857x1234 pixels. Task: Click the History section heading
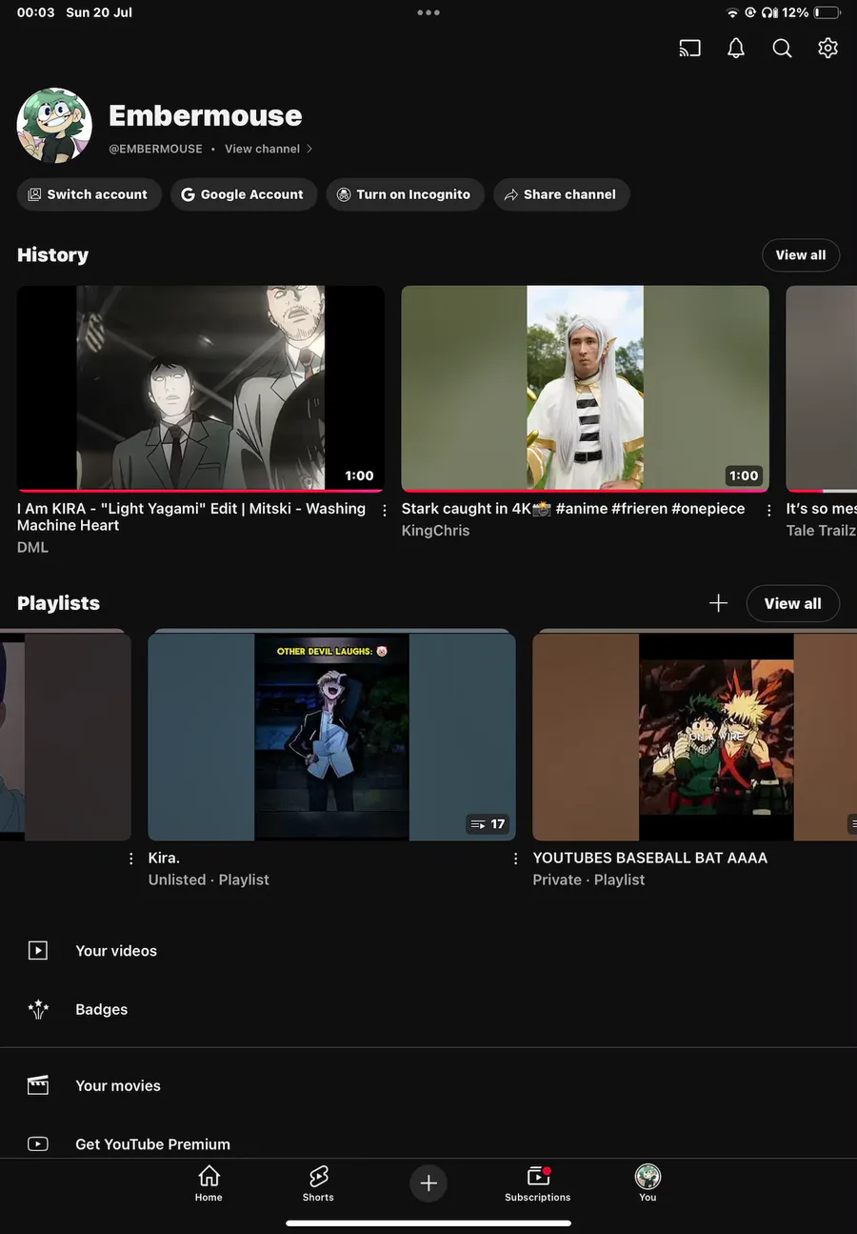[x=52, y=254]
